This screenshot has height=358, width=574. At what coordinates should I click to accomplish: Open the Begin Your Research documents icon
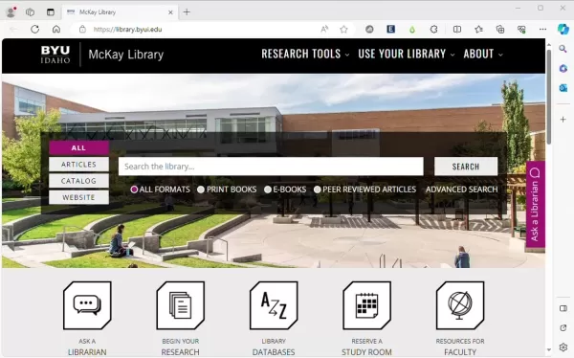[180, 305]
